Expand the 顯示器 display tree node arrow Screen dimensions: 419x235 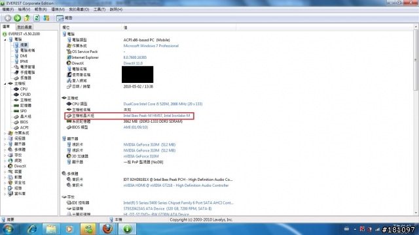point(5,144)
